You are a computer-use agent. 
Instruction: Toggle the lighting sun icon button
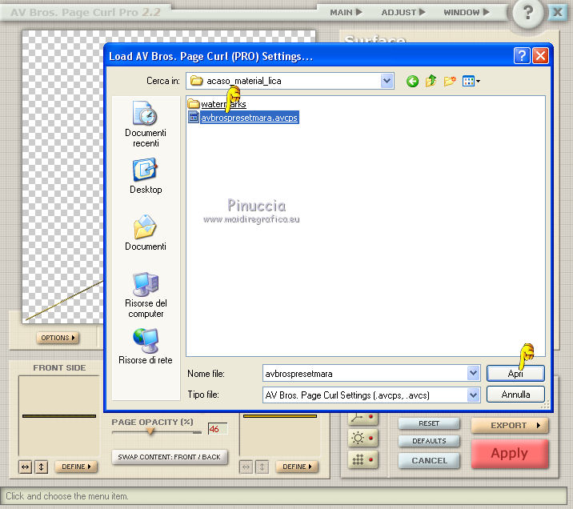[x=363, y=438]
